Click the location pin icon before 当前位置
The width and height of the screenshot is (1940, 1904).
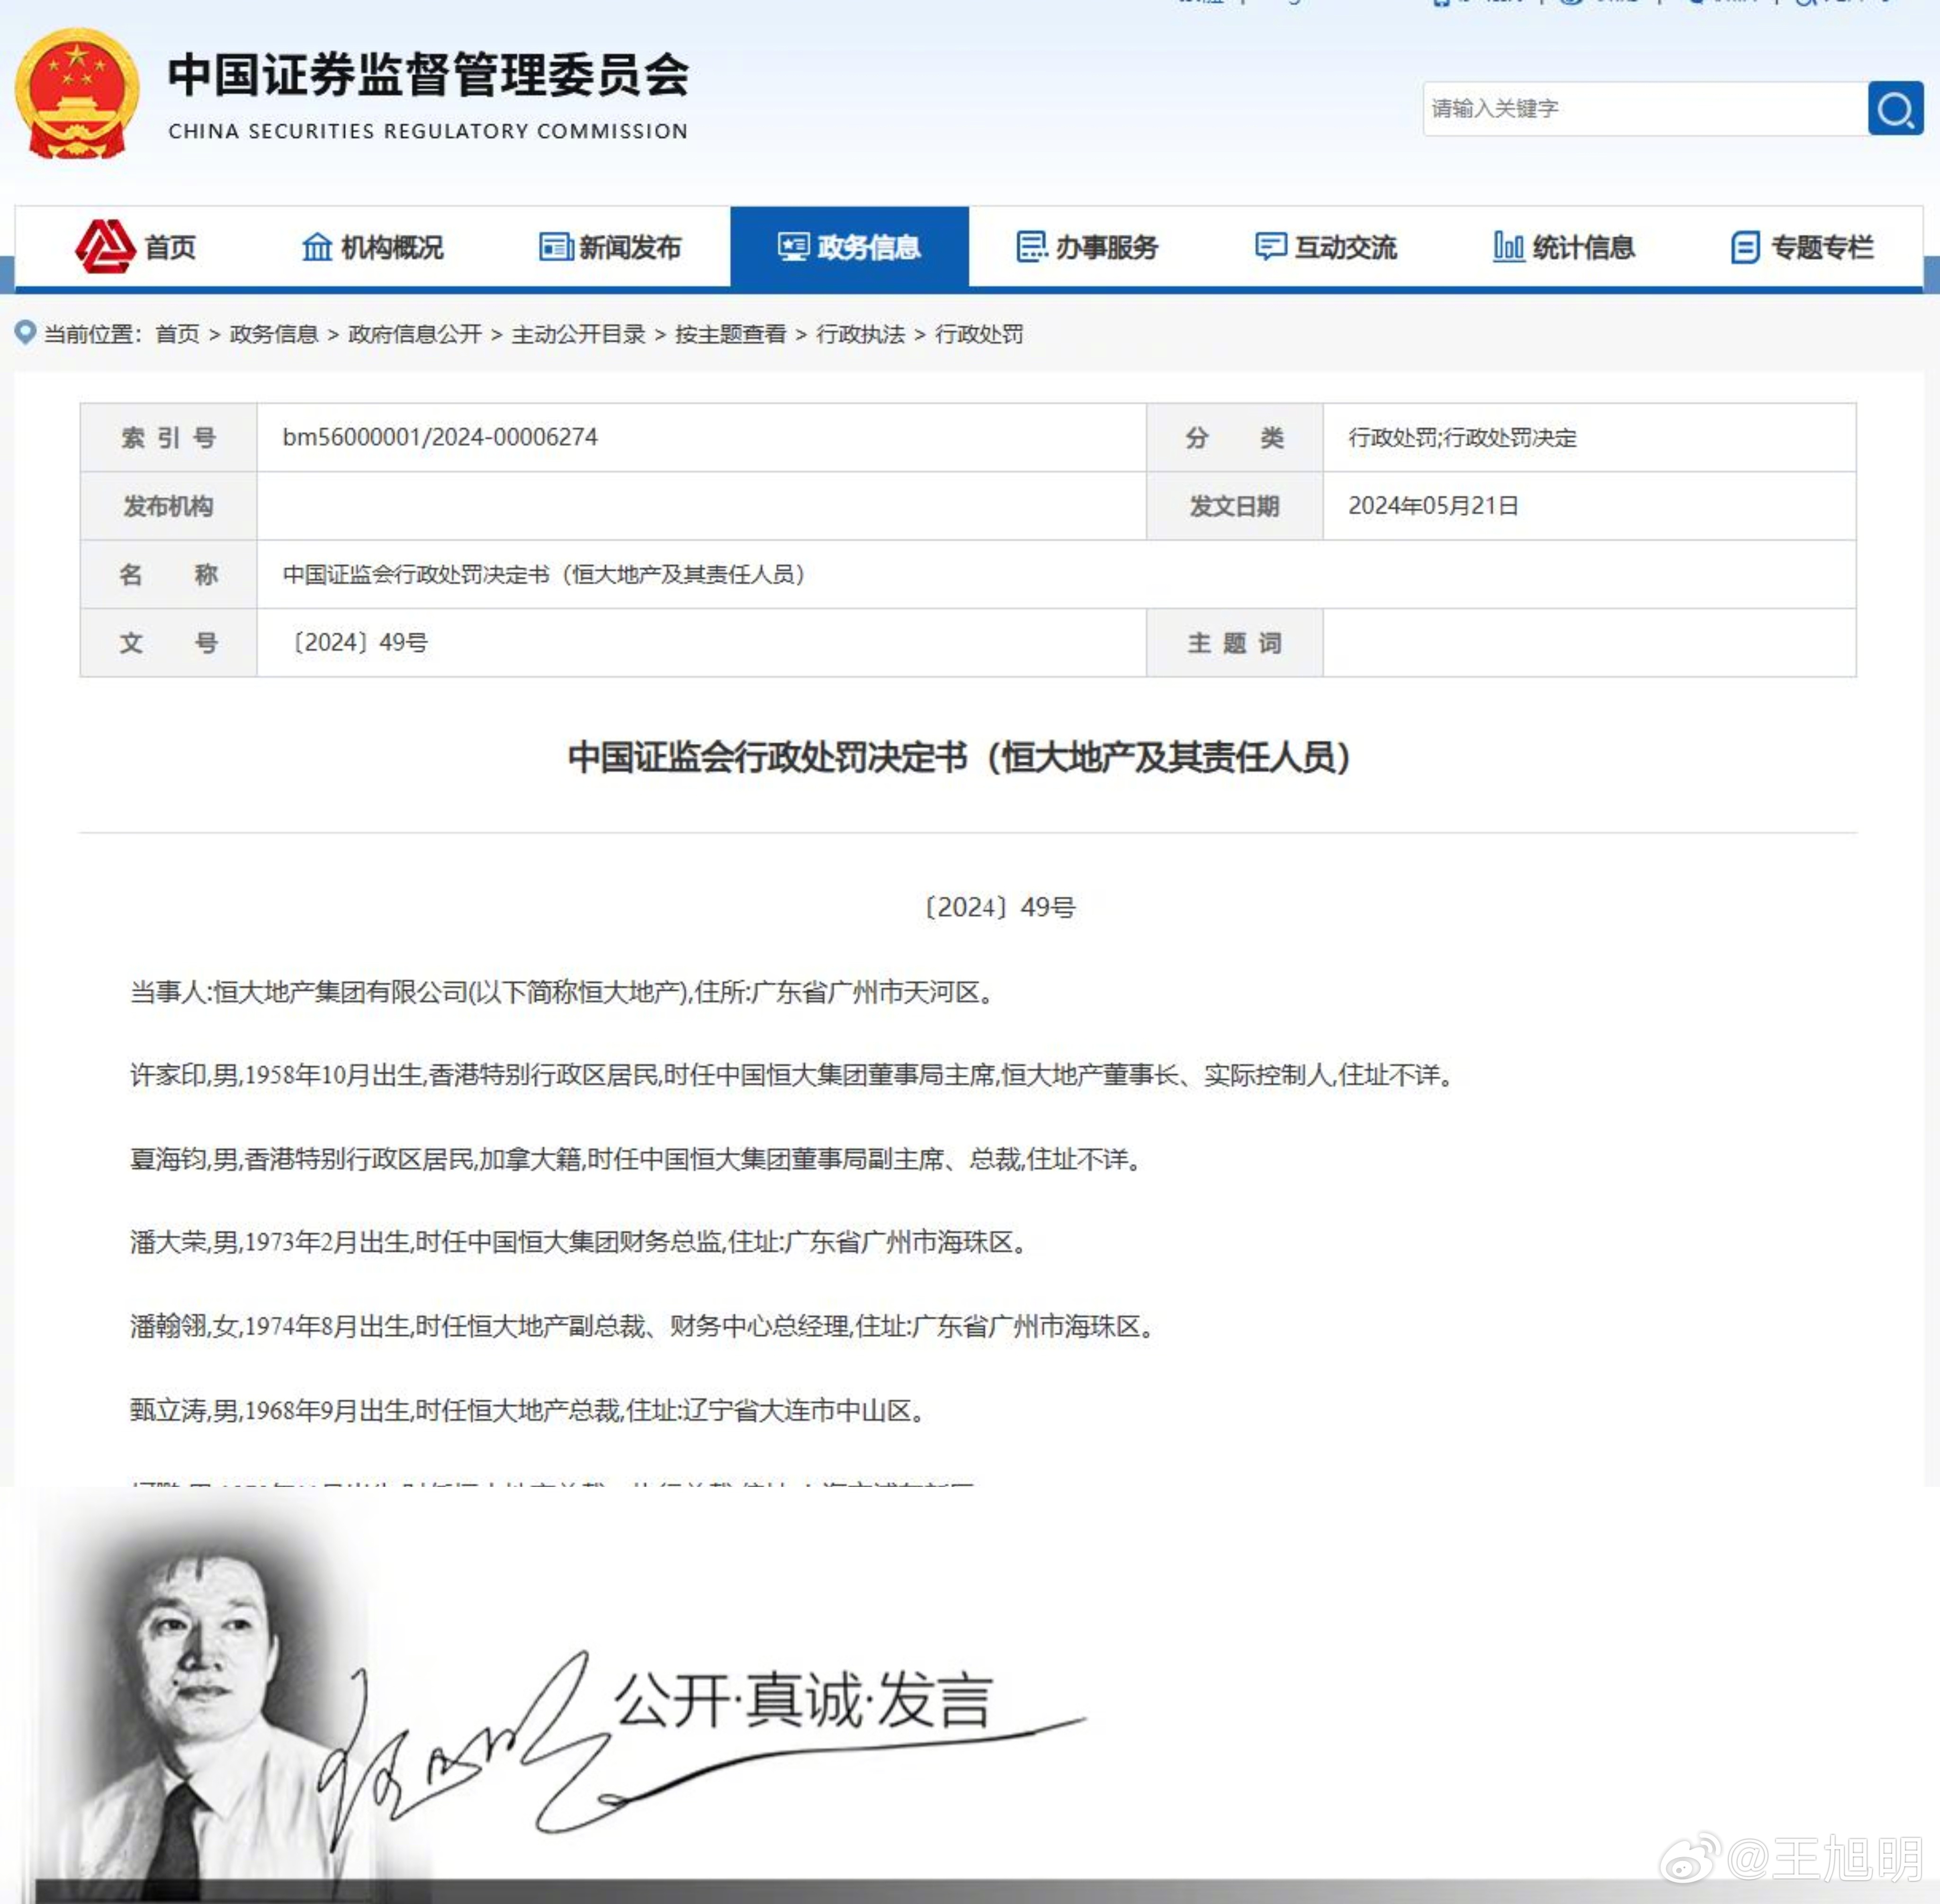(26, 333)
